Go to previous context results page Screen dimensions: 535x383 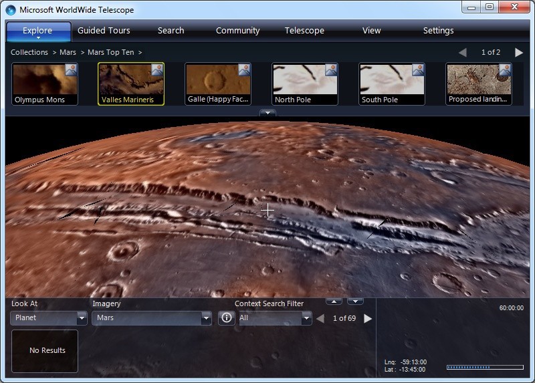point(320,319)
